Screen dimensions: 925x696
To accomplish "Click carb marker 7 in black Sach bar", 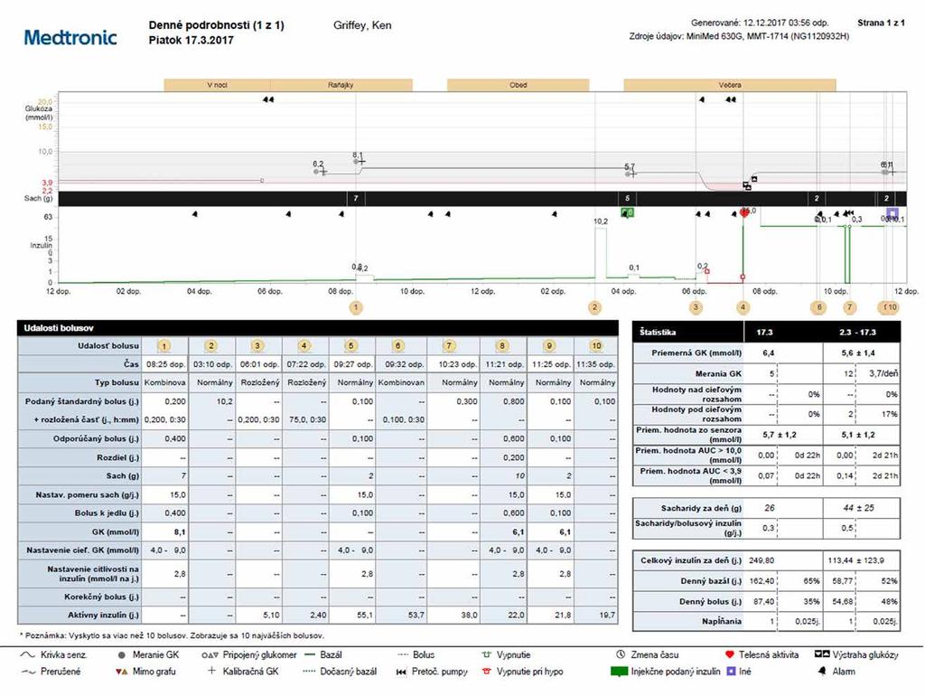I will [355, 198].
